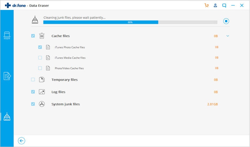Click the cleaning progress bar at 66%
Image resolution: width=250 pixels, height=147 pixels.
pyautogui.click(x=130, y=22)
